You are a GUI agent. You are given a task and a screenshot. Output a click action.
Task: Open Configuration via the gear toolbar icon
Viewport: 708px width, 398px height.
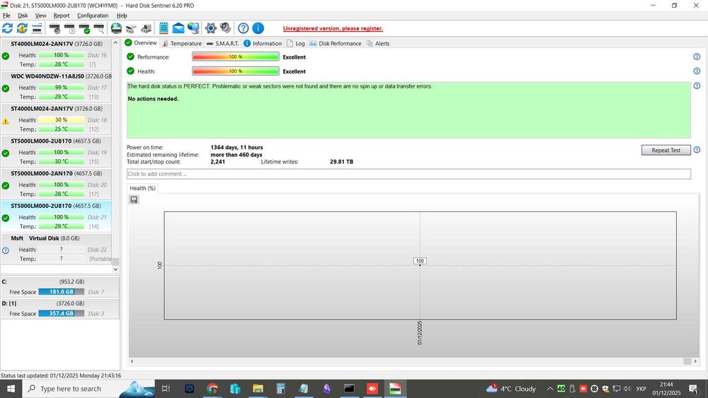pos(210,28)
